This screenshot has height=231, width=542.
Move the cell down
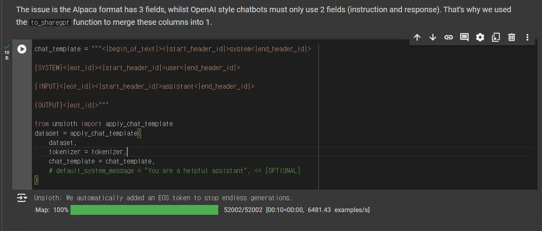click(433, 37)
